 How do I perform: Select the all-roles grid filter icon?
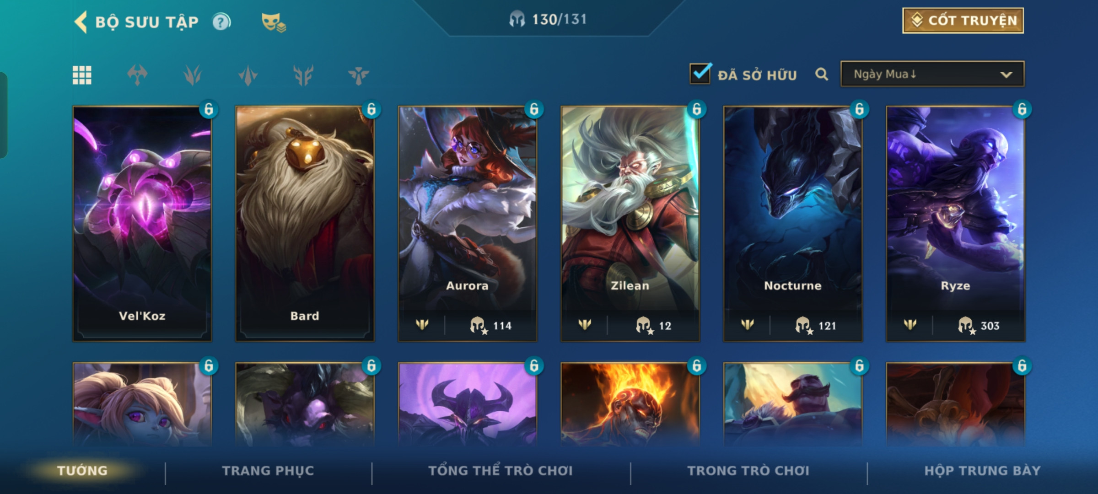pyautogui.click(x=82, y=75)
